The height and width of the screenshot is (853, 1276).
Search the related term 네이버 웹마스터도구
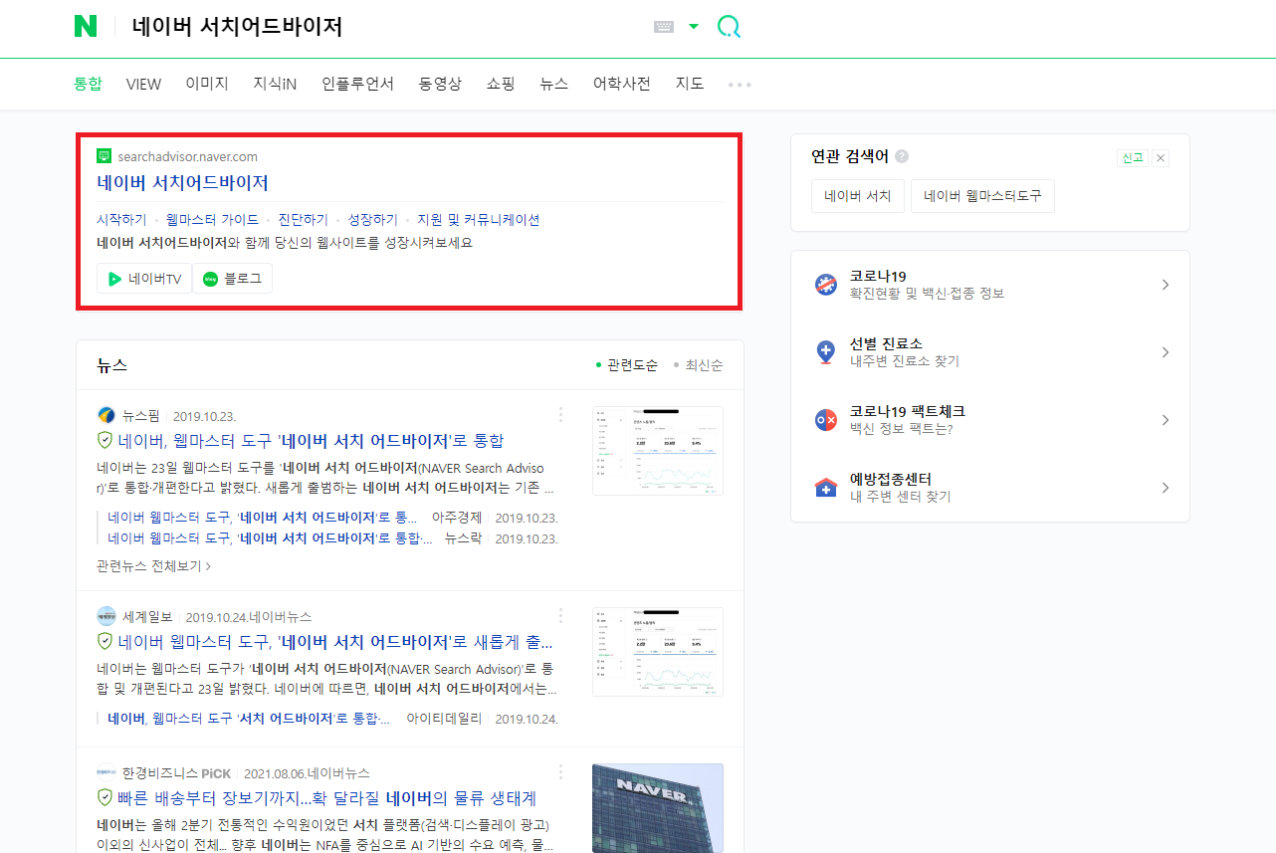coord(982,196)
